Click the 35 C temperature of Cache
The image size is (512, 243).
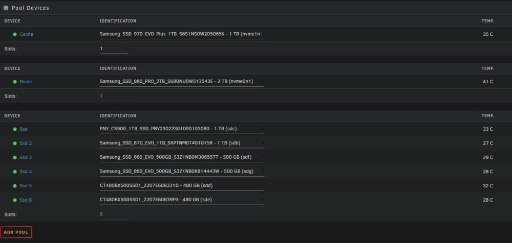click(x=488, y=34)
